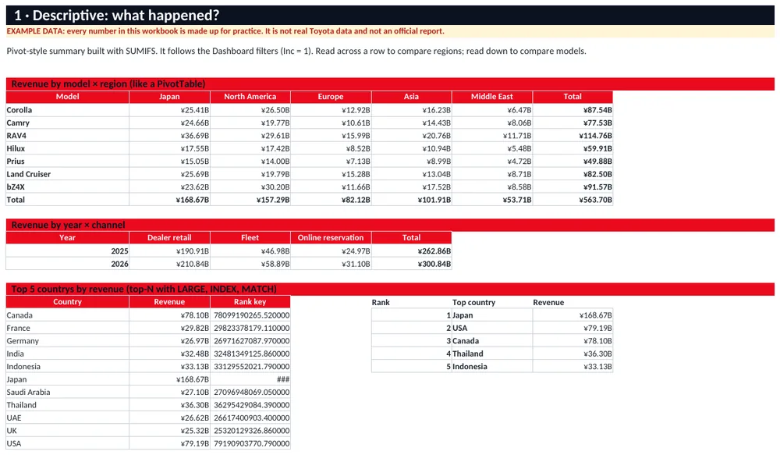Select the 'Online reservation' column header
Viewport: 780px width, 455px height.
point(331,237)
